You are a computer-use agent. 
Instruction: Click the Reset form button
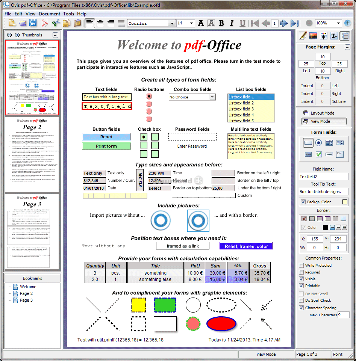click(x=106, y=137)
